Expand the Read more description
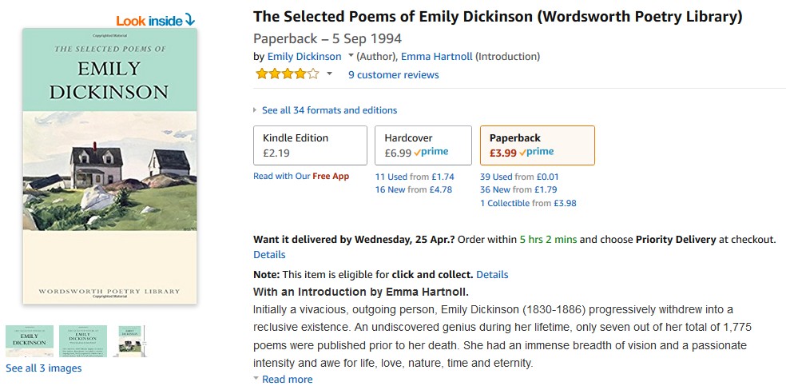 pyautogui.click(x=287, y=380)
